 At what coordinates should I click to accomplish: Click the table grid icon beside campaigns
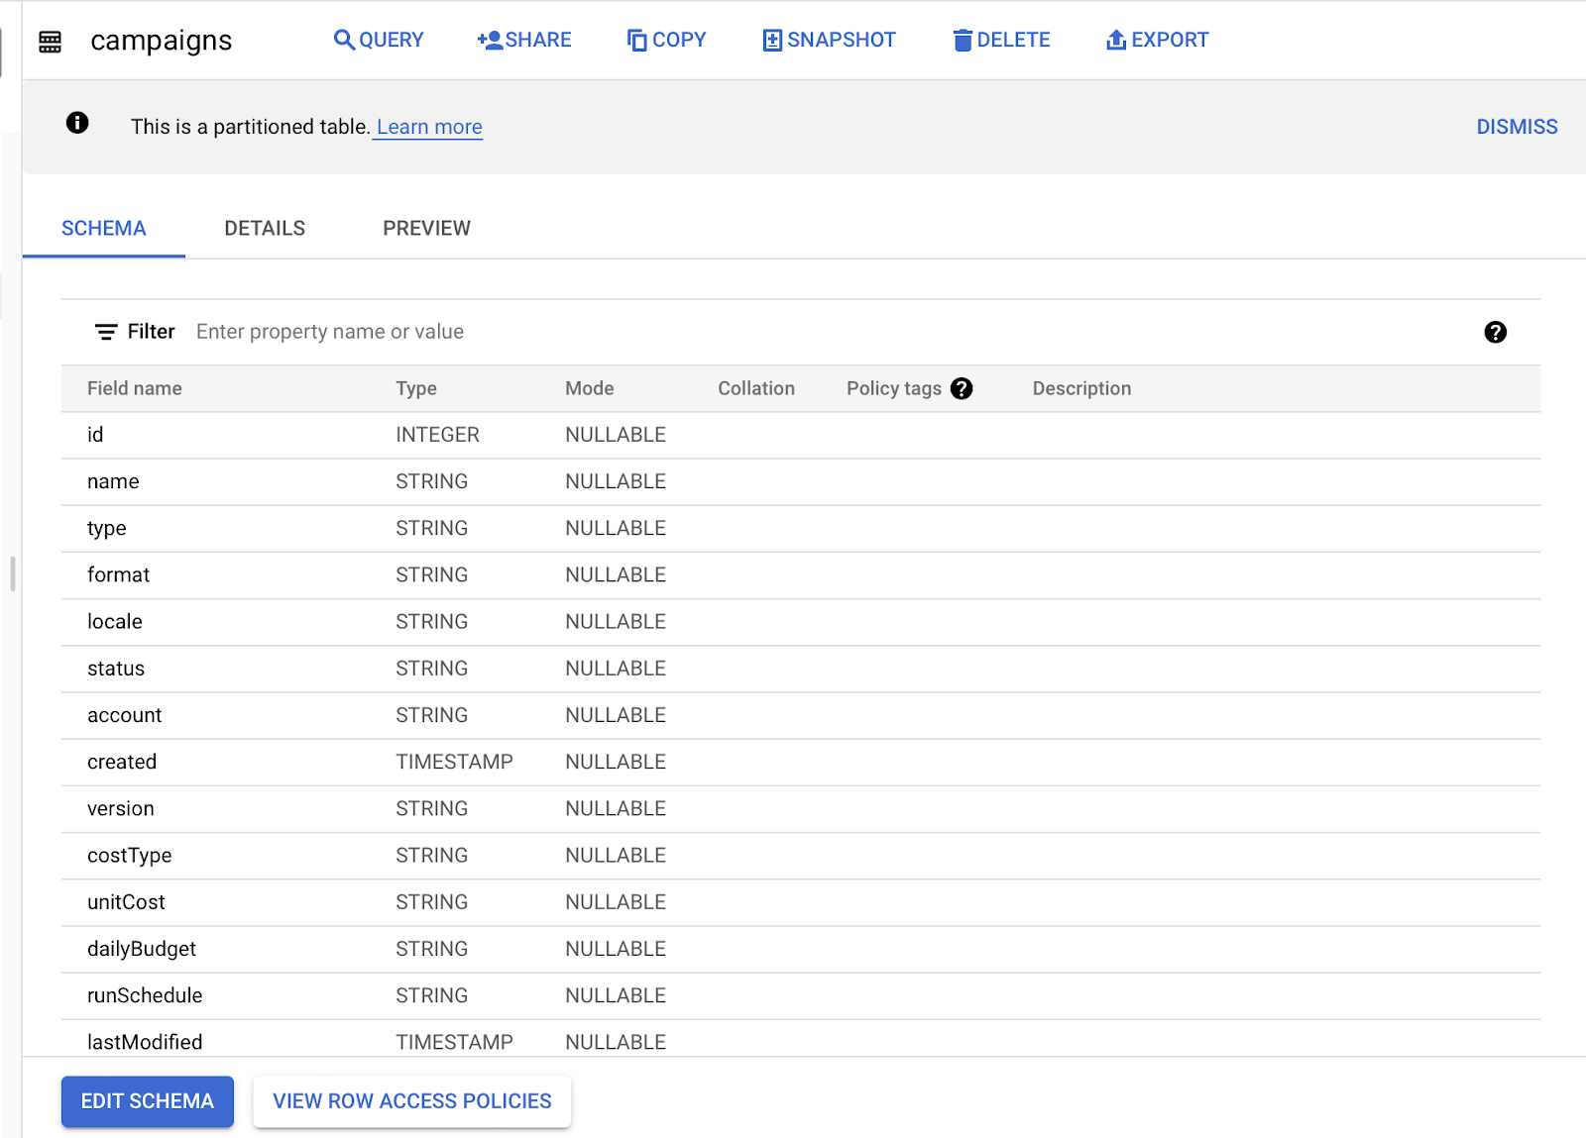tap(50, 41)
